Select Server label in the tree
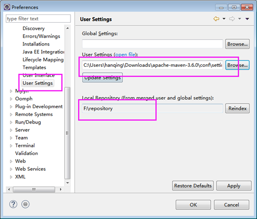This screenshot has width=257, height=219. coord(22,130)
